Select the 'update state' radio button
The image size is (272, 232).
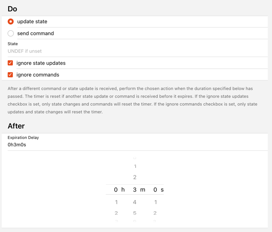click(11, 21)
